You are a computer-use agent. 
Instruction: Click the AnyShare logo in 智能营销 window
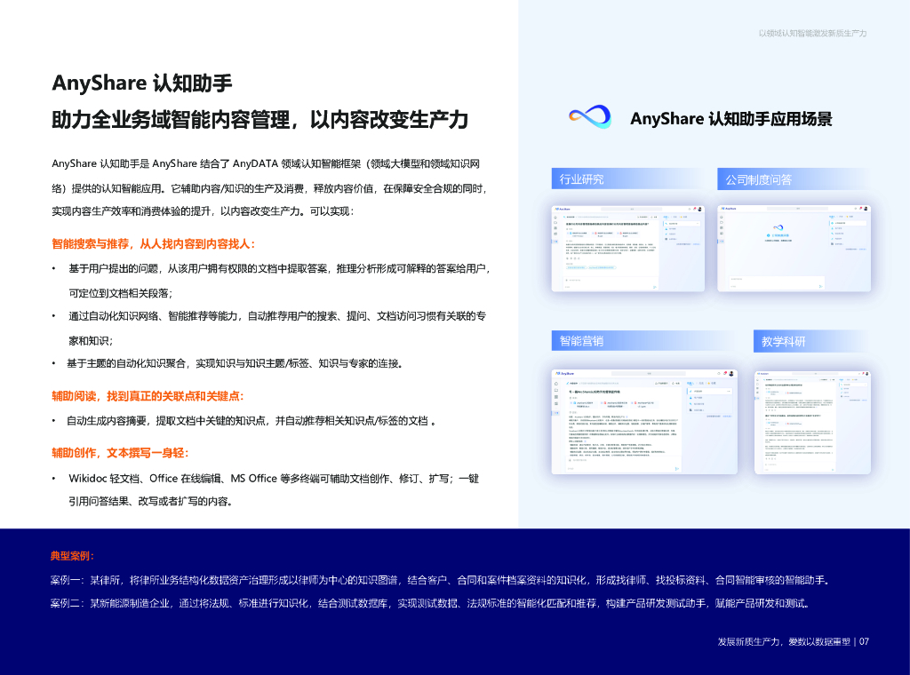(564, 373)
